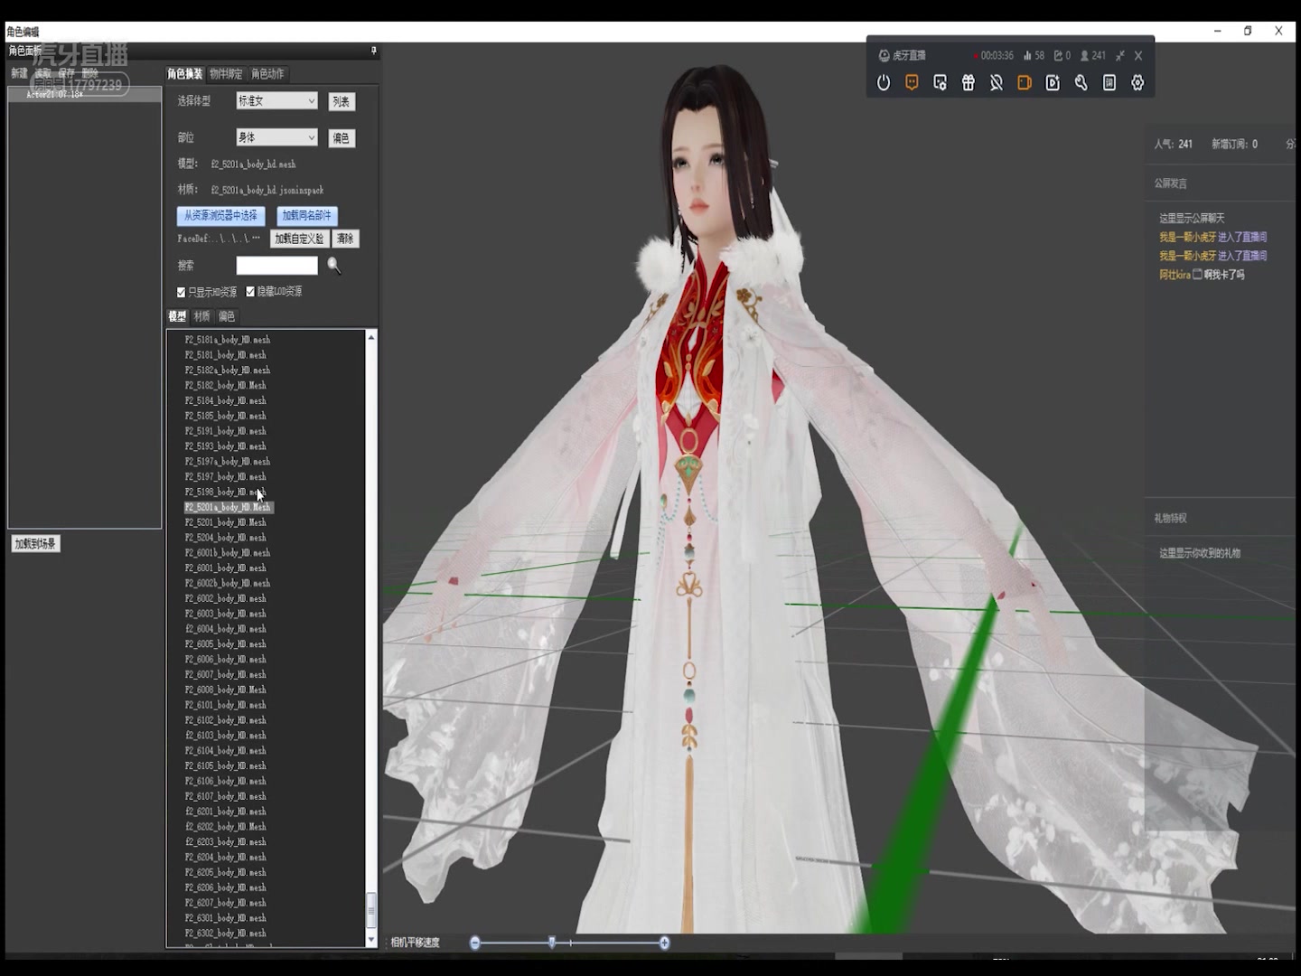Viewport: 1301px width, 976px height.
Task: Open the 选择体型 dropdown showing 标准女
Action: 276,100
